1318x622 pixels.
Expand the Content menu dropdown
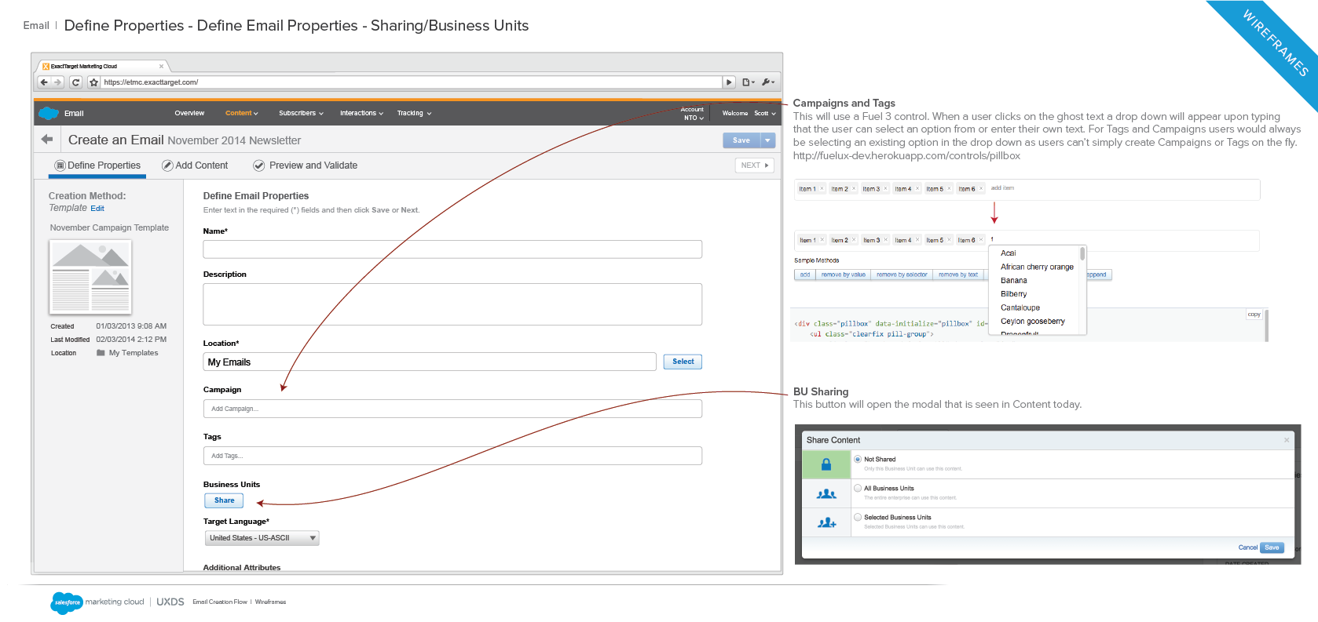242,113
